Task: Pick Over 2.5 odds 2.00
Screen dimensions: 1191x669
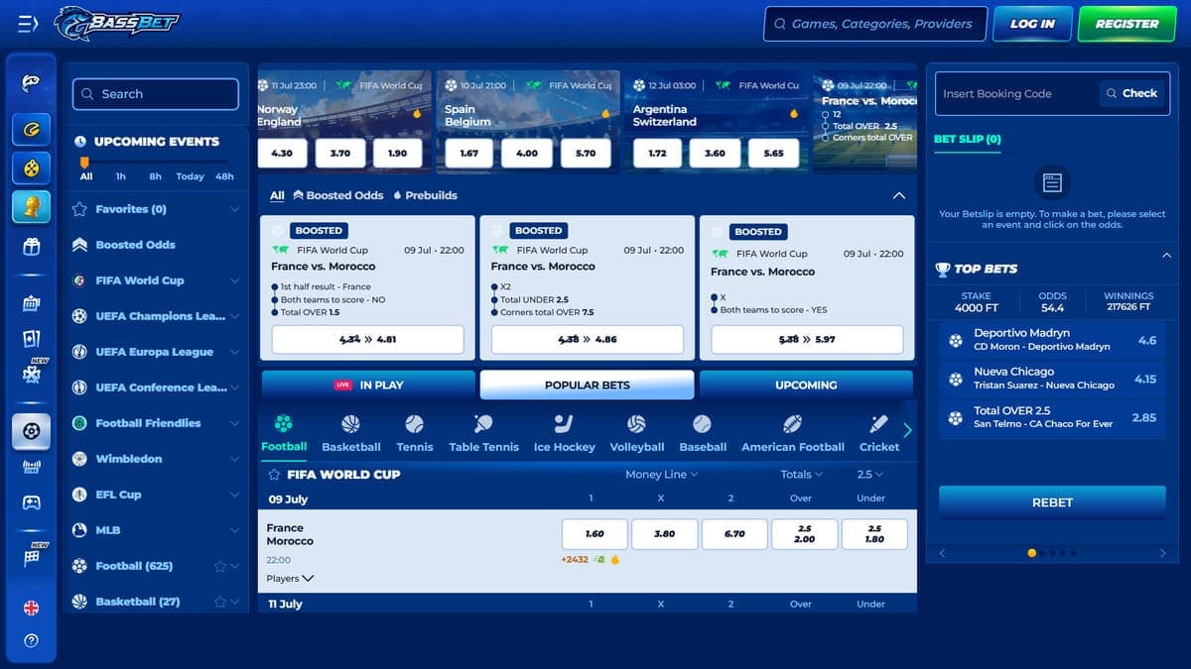Action: (805, 533)
